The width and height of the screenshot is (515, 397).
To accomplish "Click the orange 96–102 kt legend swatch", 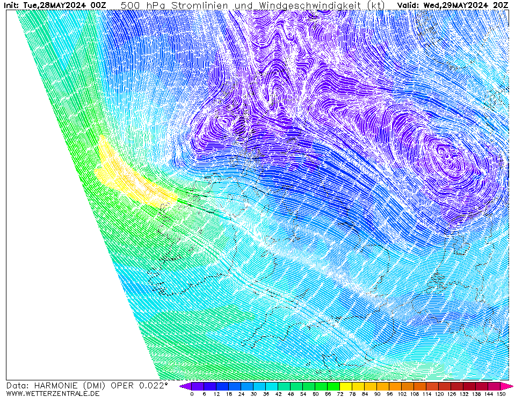I will [396, 386].
